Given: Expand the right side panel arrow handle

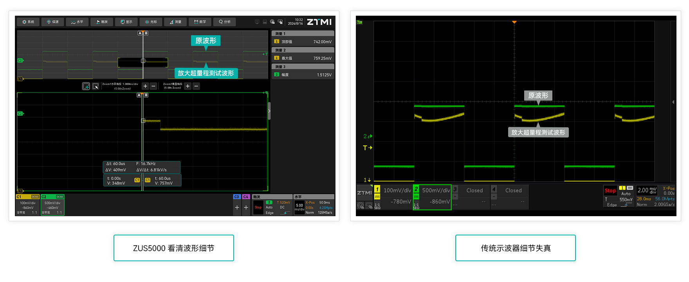Looking at the screenshot, I should (x=269, y=111).
